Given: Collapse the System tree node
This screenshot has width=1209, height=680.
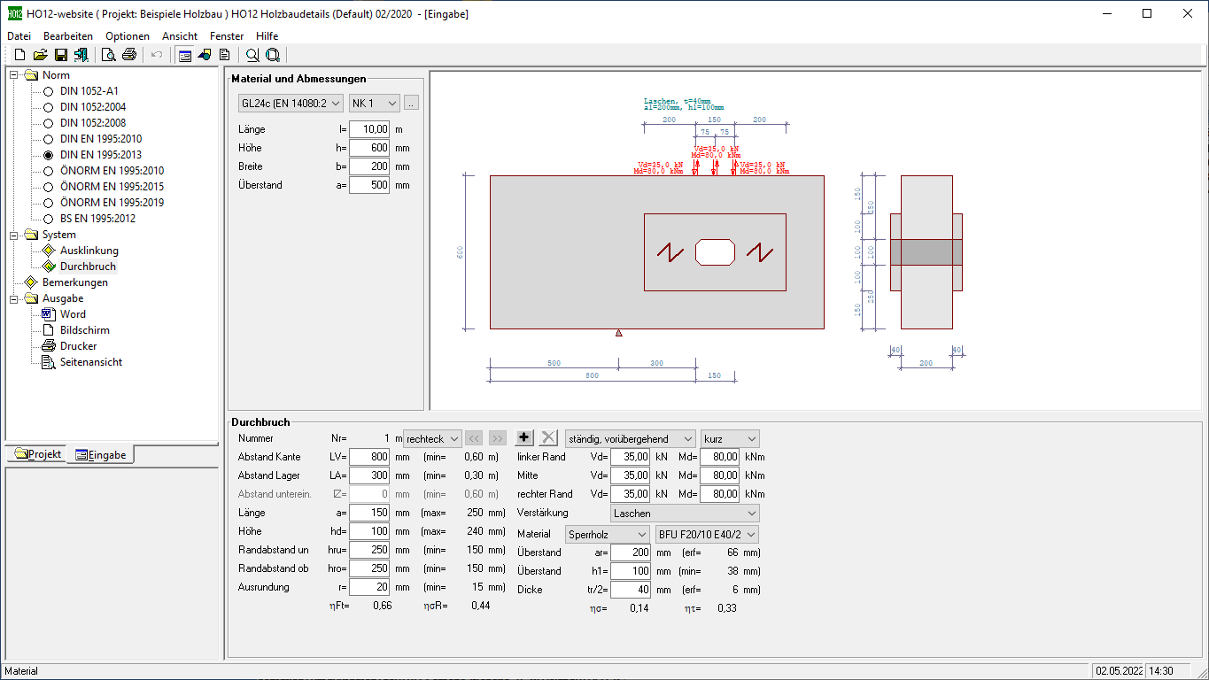Looking at the screenshot, I should click(x=15, y=235).
